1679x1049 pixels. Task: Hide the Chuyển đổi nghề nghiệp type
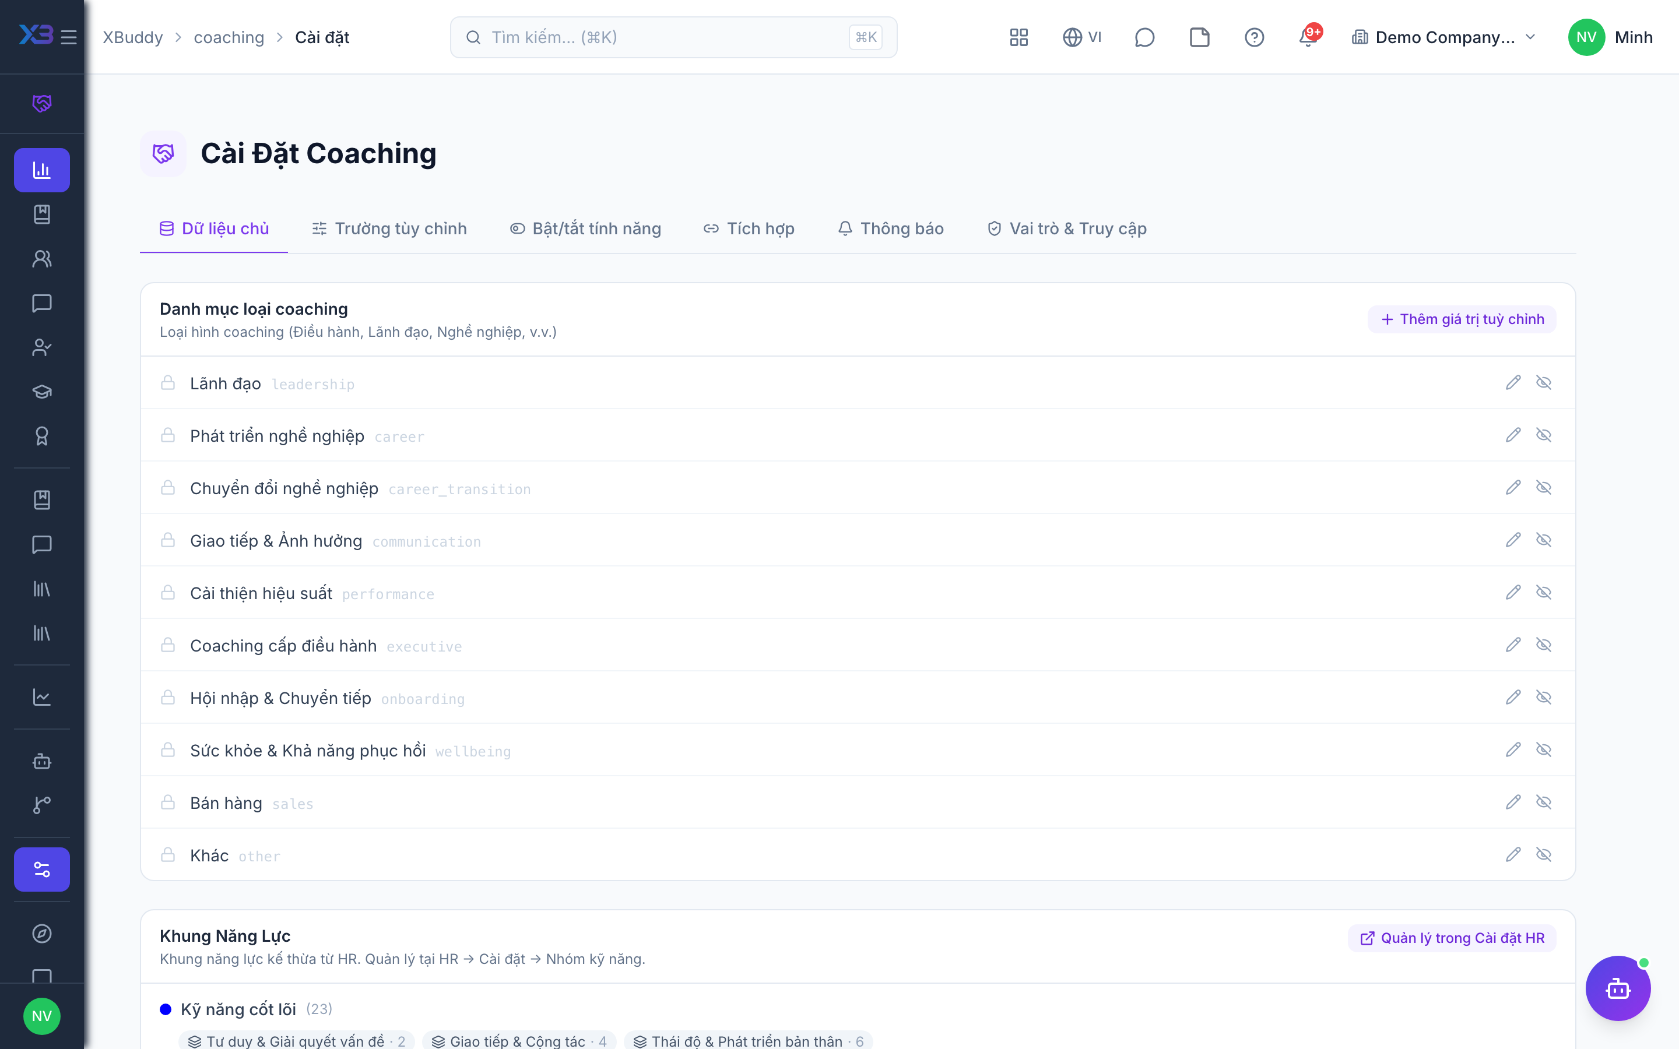[1544, 488]
